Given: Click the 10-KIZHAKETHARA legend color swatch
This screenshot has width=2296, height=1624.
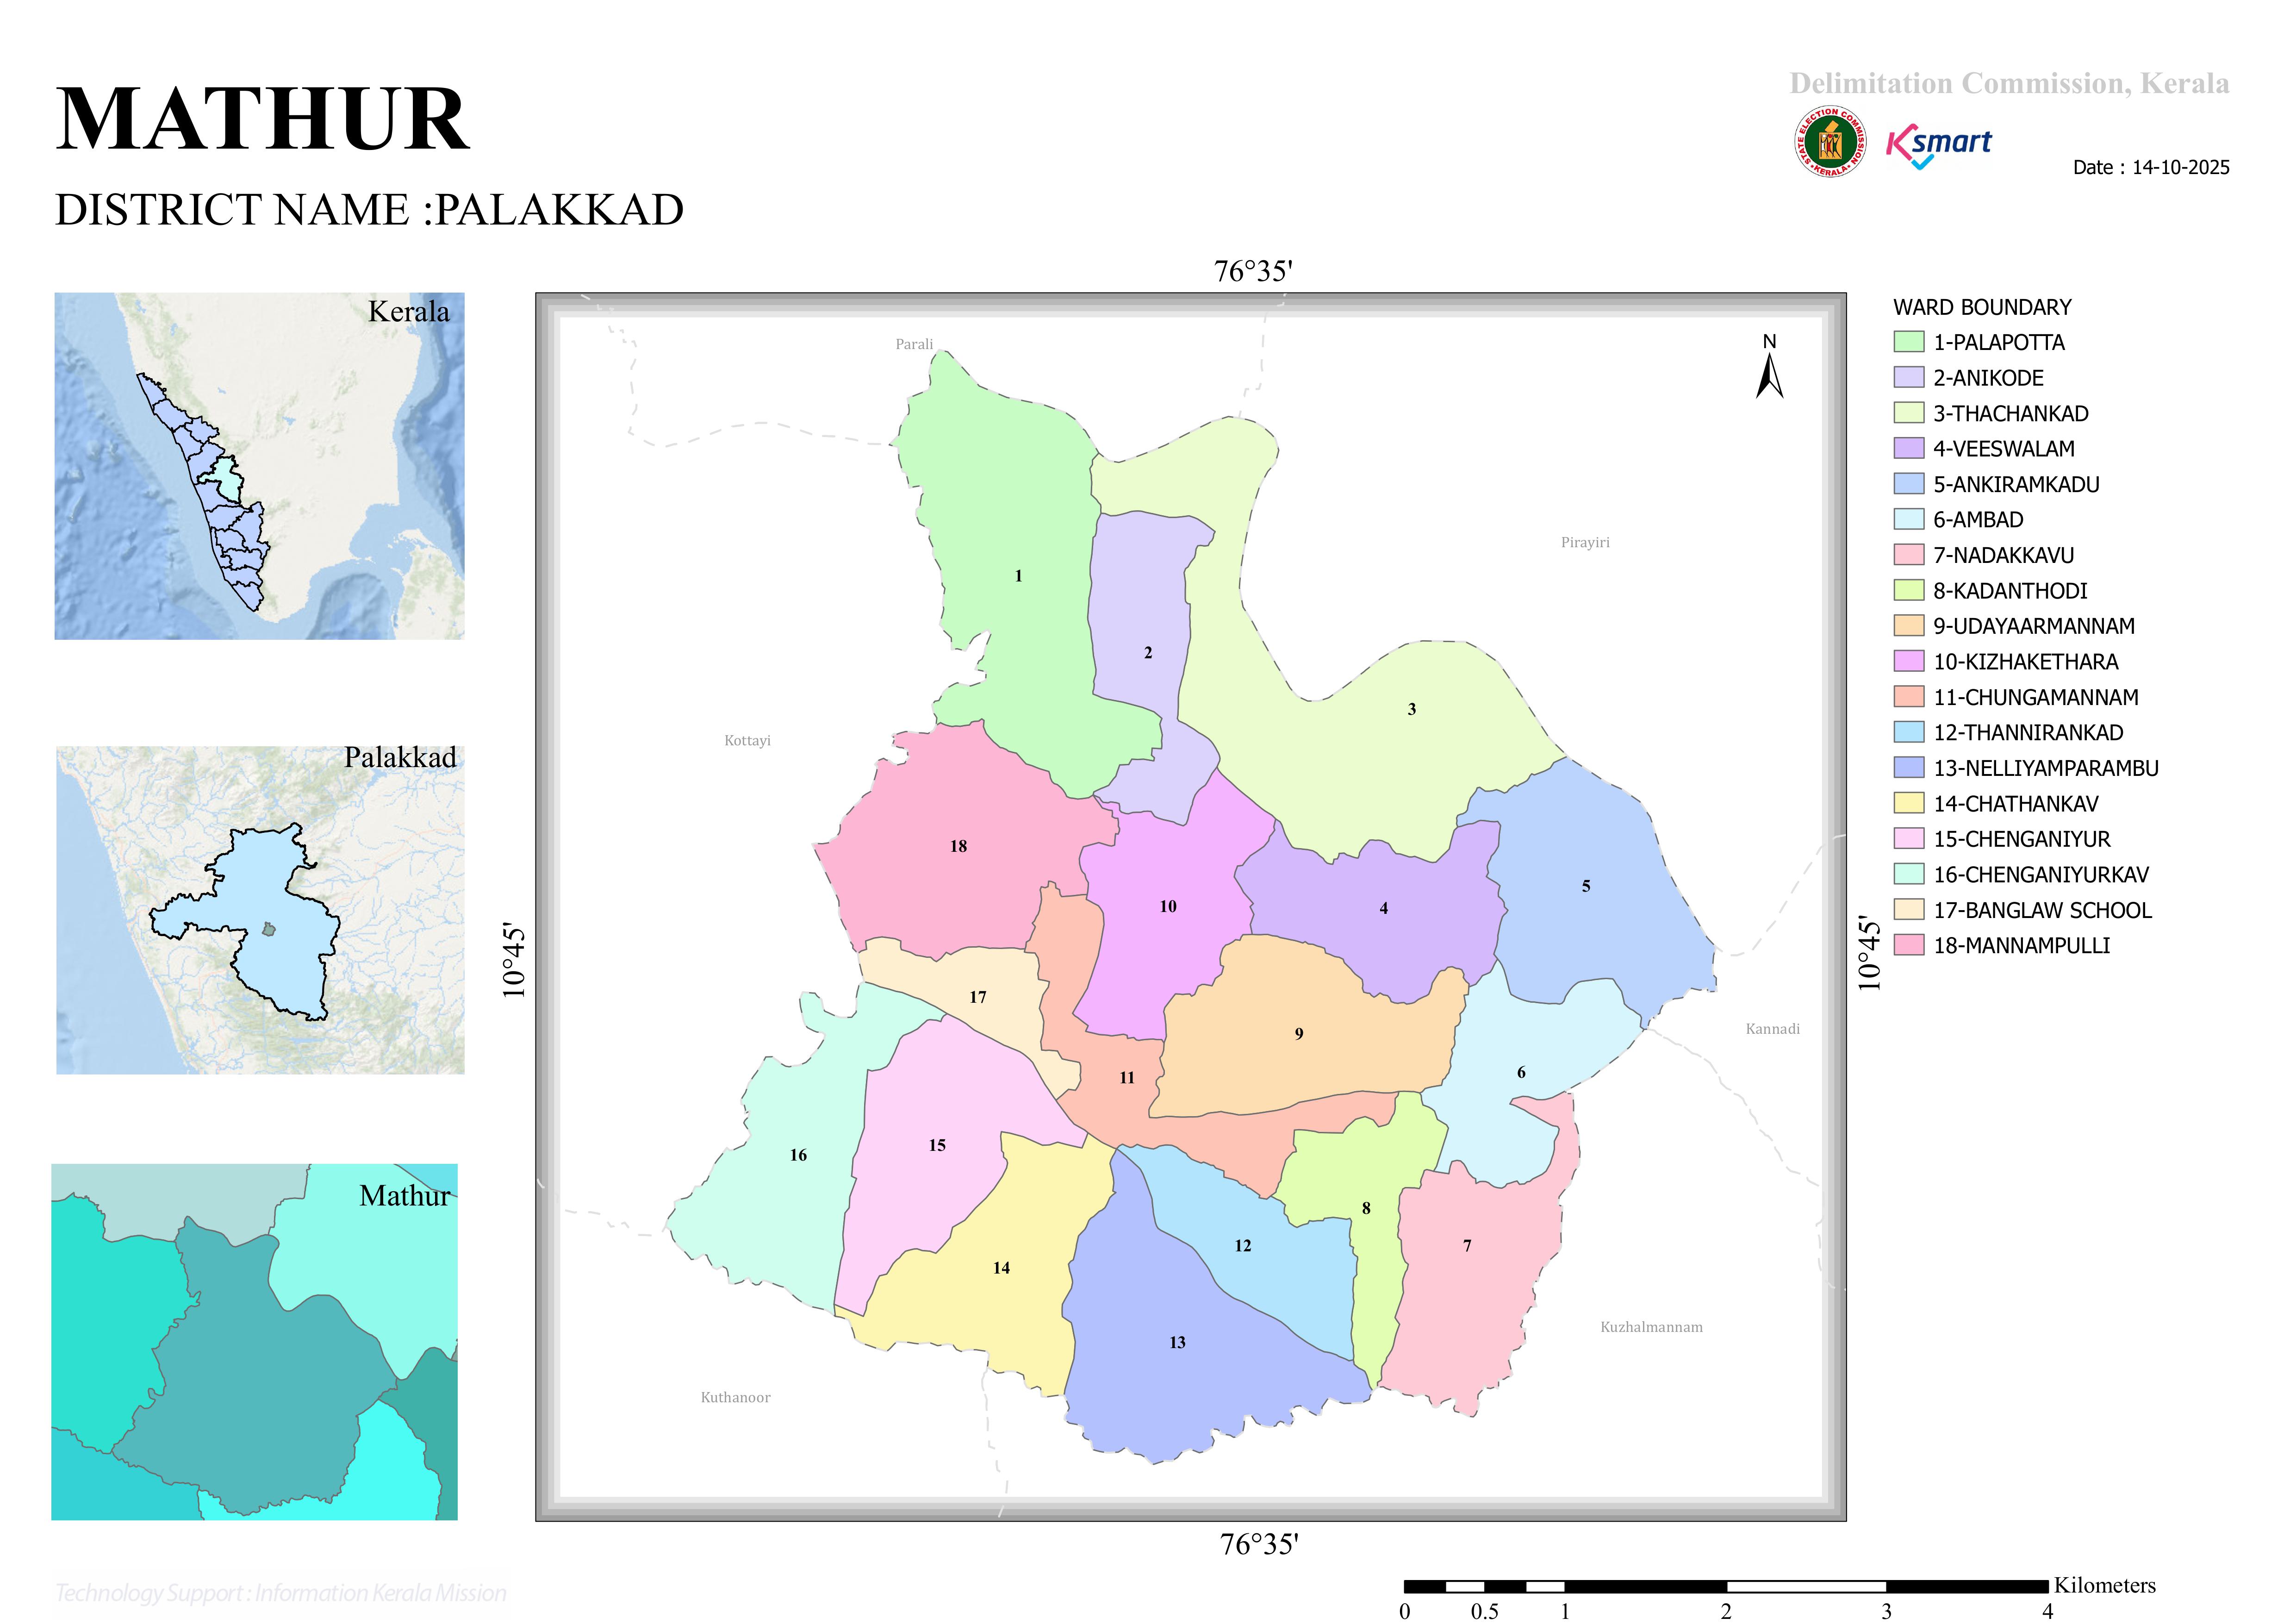Looking at the screenshot, I should pos(1908,661).
